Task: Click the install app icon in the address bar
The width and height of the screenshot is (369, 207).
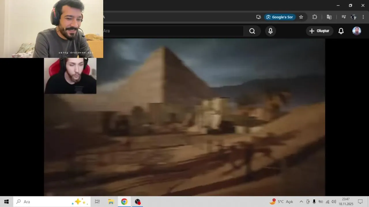Action: [259, 17]
